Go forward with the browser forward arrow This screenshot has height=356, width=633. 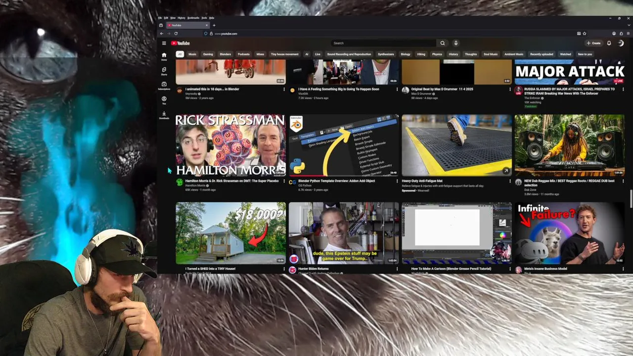[169, 34]
